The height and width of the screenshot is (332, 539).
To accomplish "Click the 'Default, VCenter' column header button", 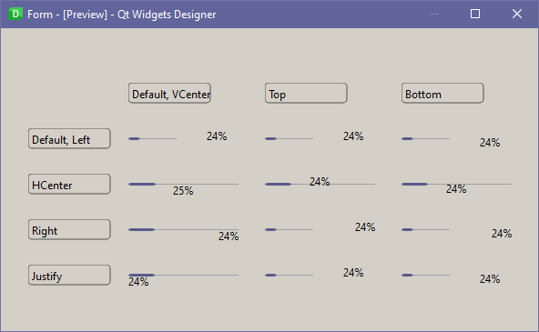I will 169,93.
